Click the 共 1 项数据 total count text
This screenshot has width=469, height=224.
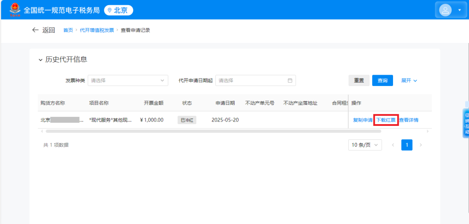click(56, 145)
